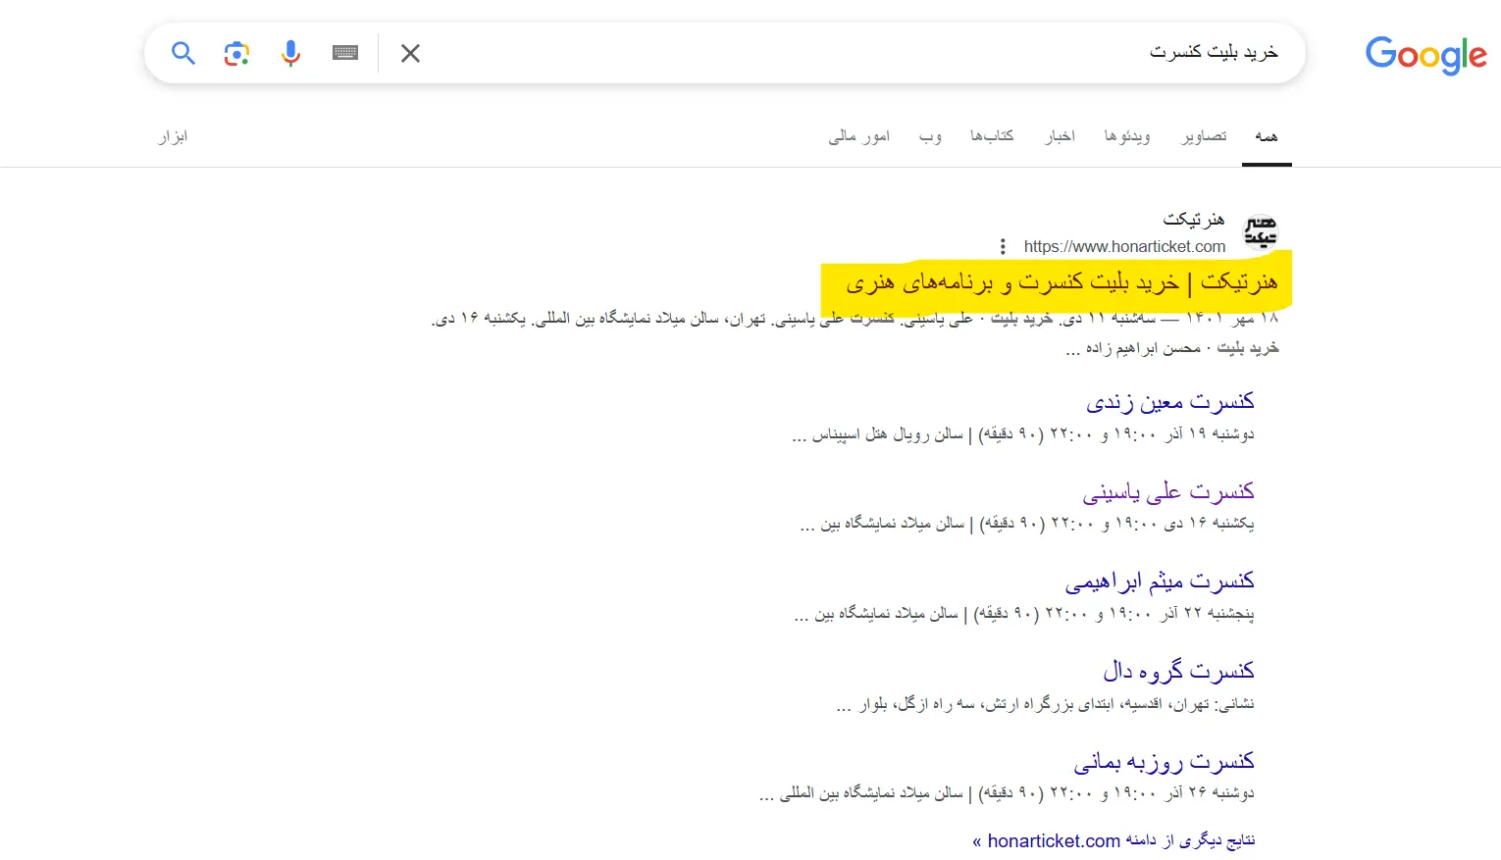Open highlighted result هنرتیکت | خرید بلیت کنسرت
This screenshot has width=1501, height=860.
pyautogui.click(x=1061, y=282)
